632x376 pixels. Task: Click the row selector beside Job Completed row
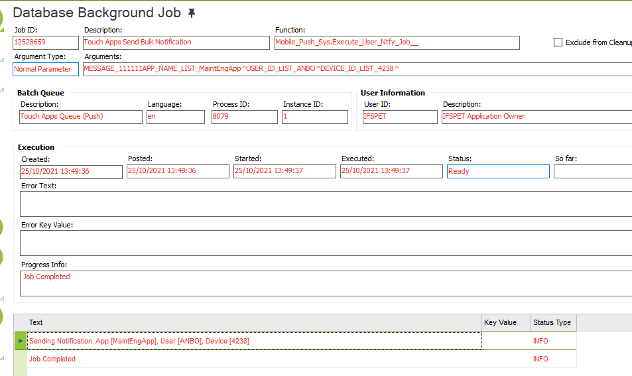(x=21, y=359)
